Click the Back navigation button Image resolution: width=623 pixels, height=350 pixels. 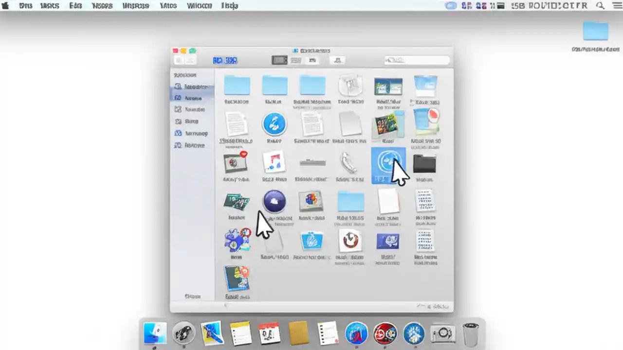click(180, 60)
